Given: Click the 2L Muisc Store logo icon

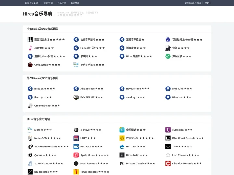Looking at the screenshot, I should coord(30,163).
